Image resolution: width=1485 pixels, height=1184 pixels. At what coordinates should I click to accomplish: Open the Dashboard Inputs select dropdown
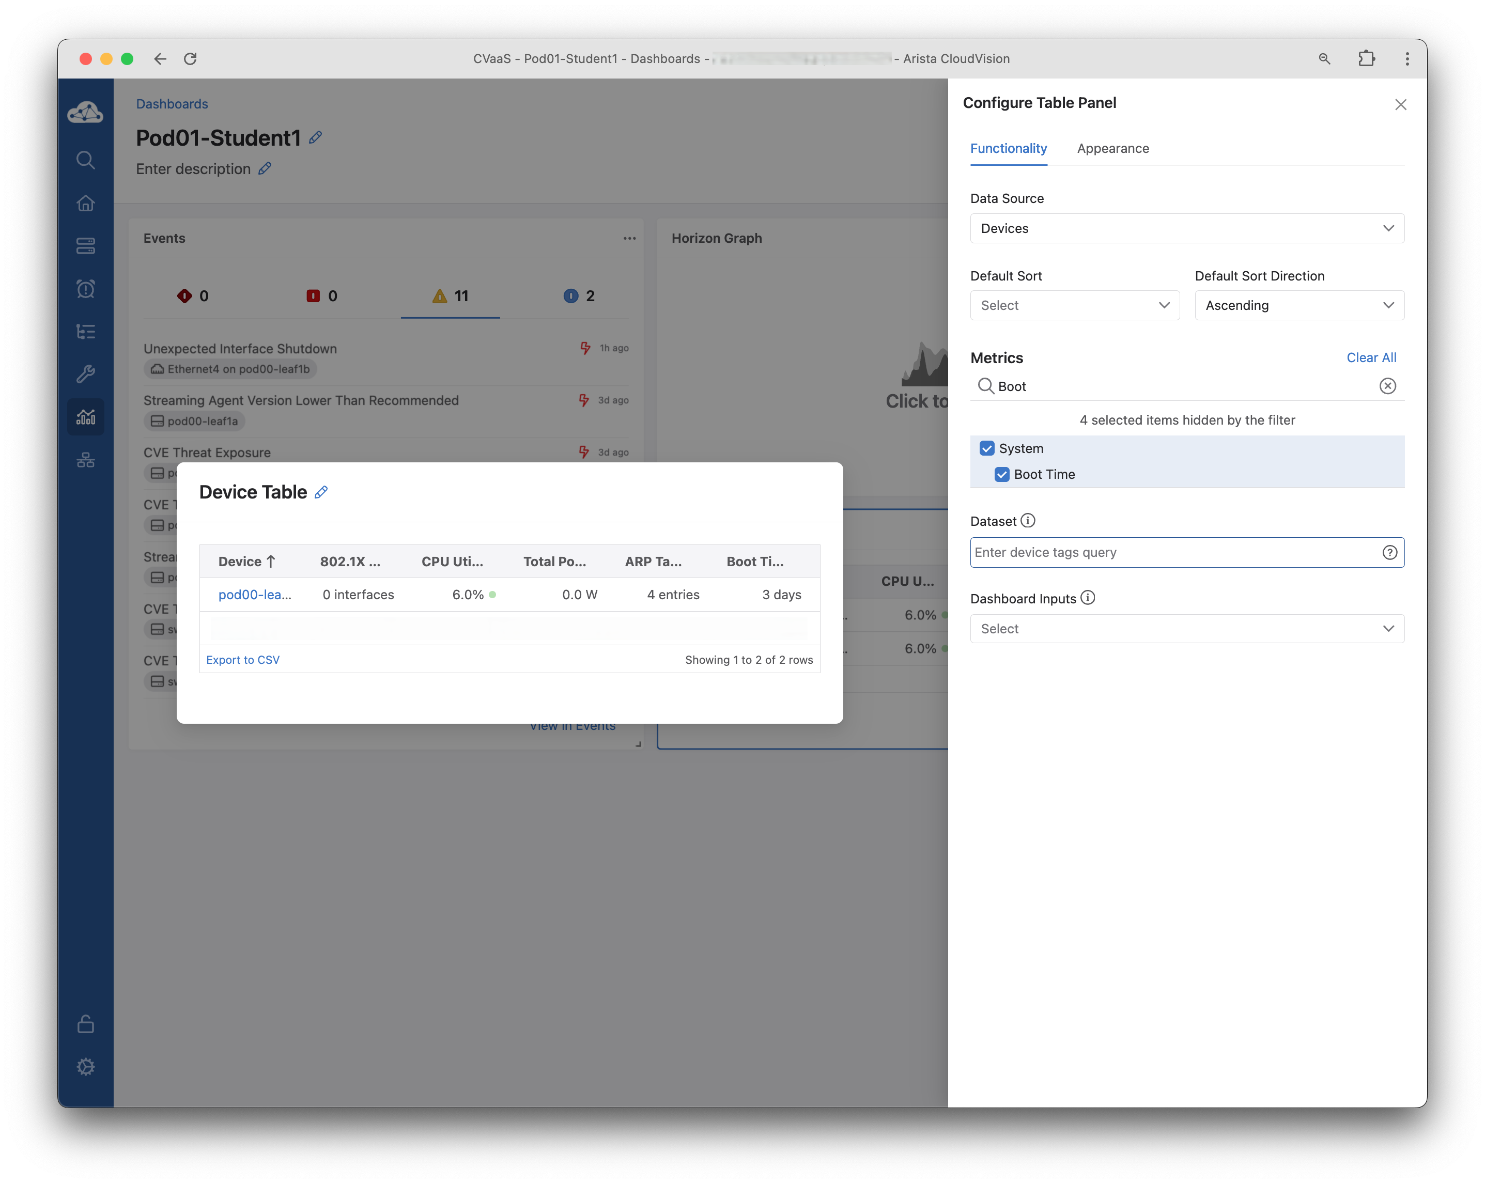(1186, 629)
